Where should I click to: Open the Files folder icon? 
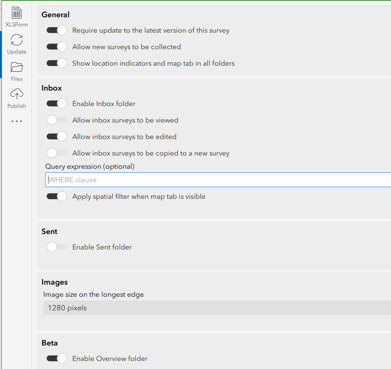(17, 67)
